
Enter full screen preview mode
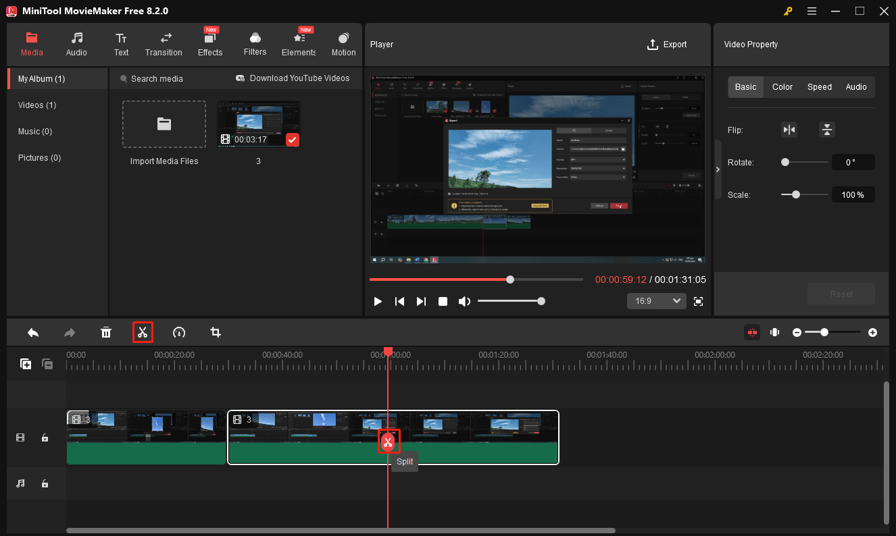[x=699, y=301]
